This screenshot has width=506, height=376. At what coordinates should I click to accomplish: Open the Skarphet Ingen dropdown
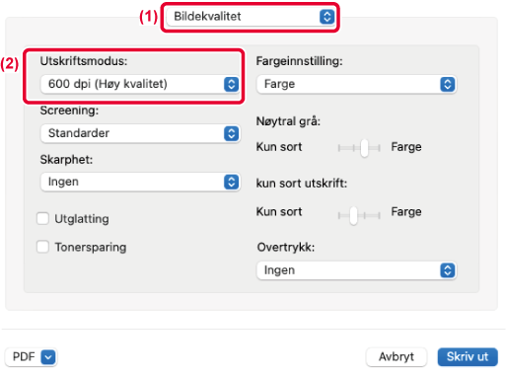(140, 182)
